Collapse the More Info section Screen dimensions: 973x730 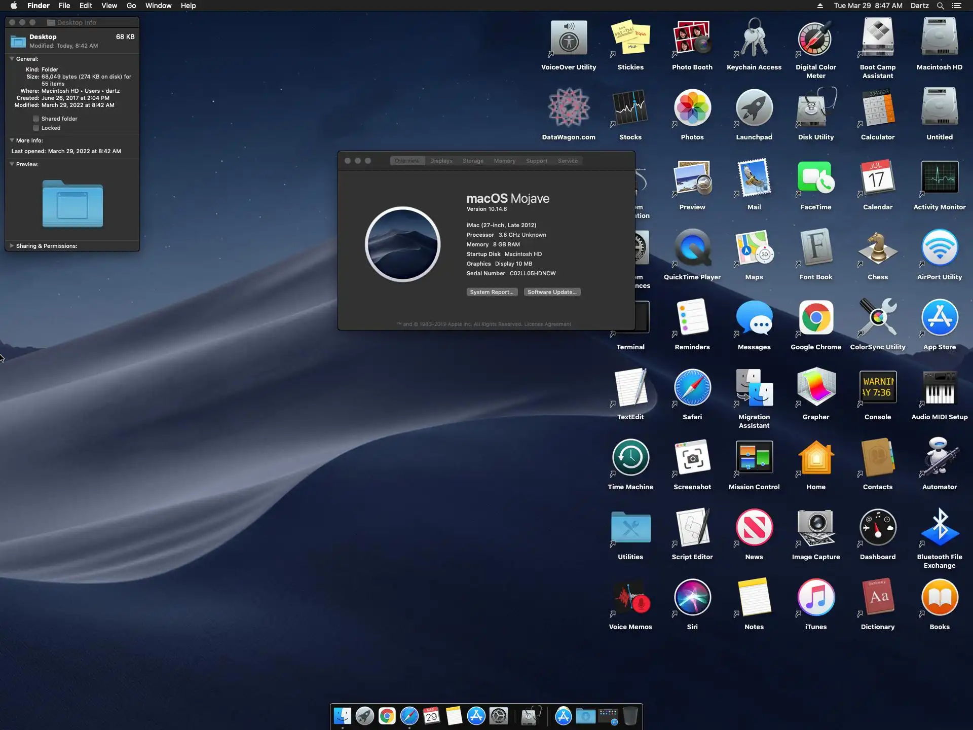pos(12,140)
